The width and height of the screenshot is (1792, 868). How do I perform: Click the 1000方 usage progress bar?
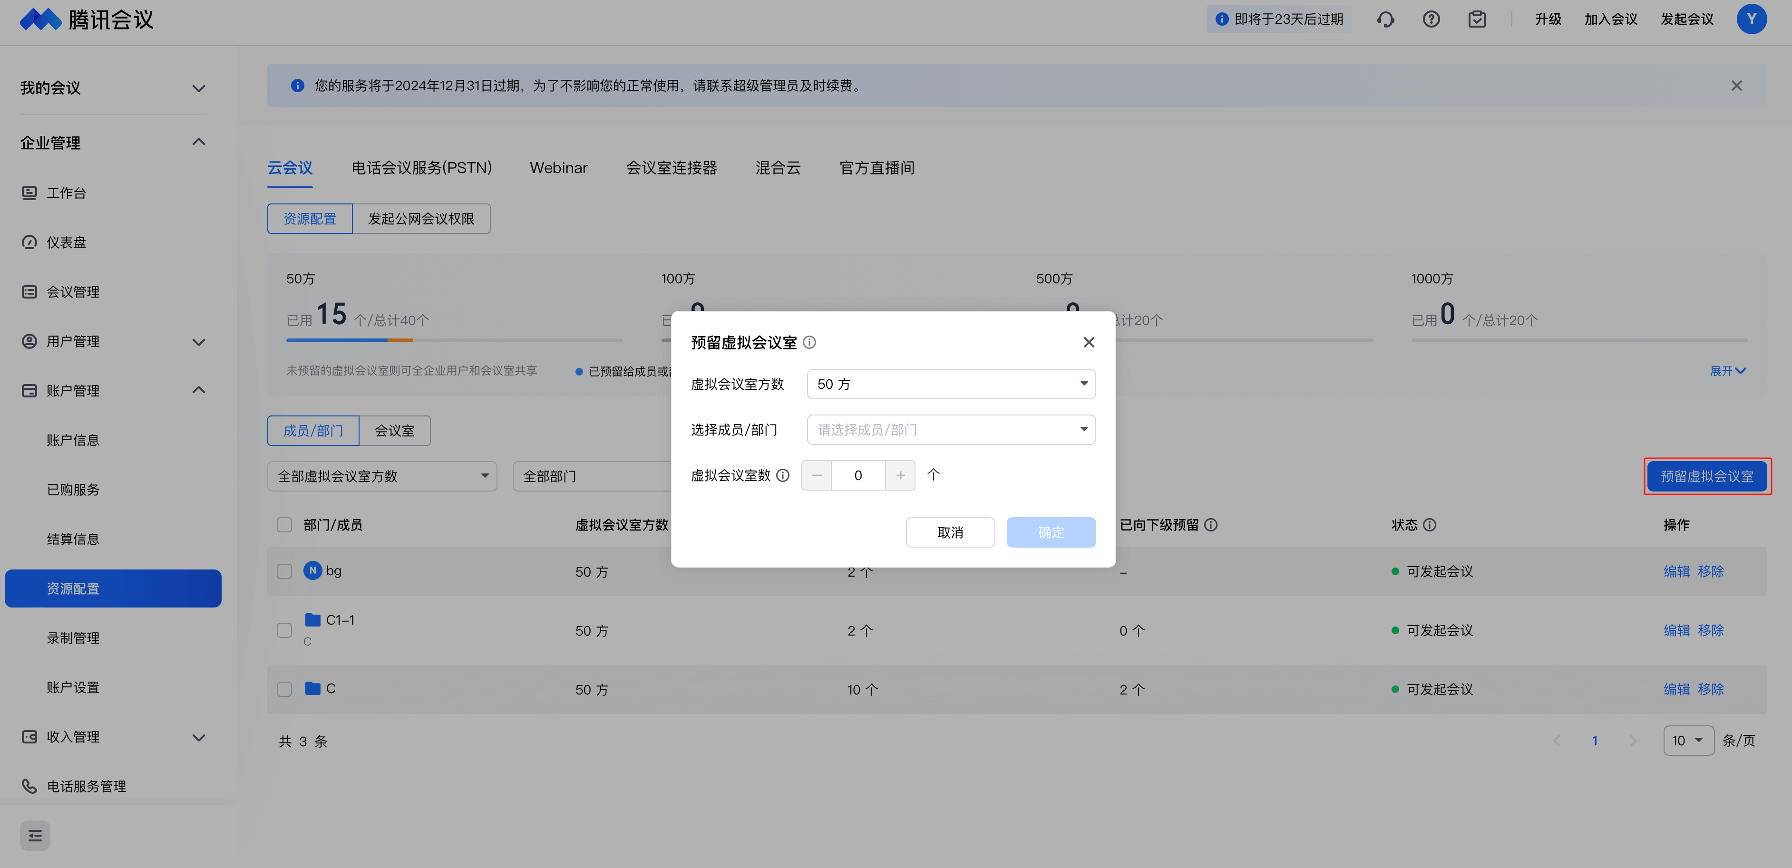coord(1579,340)
